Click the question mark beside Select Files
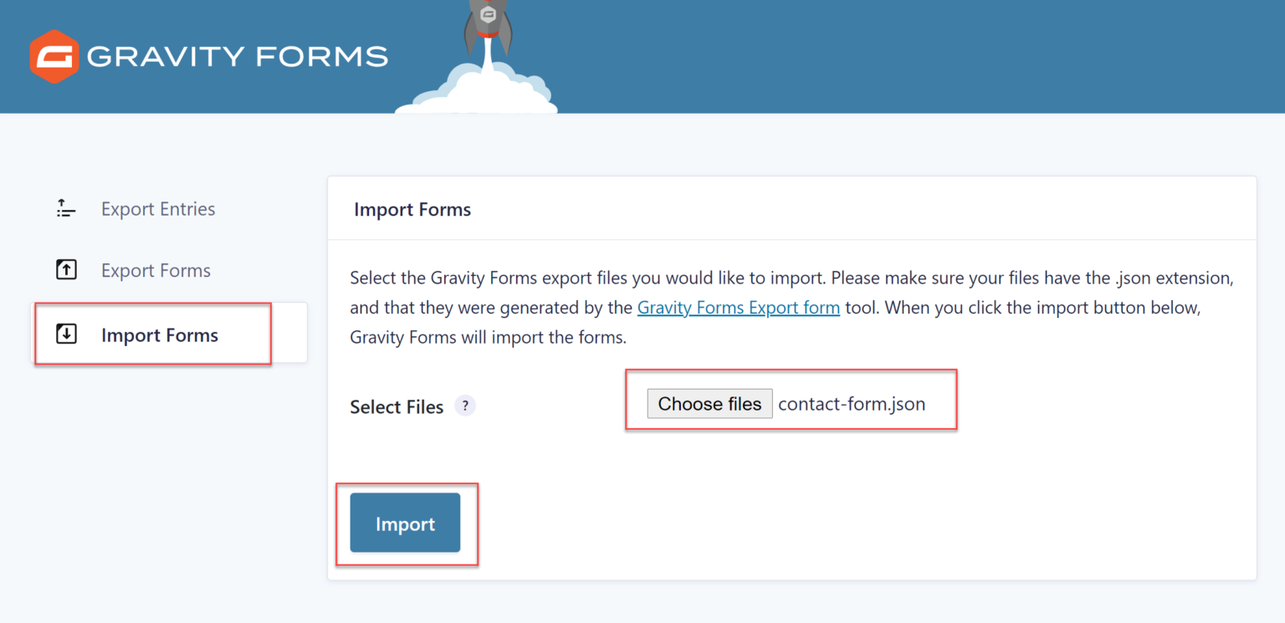The width and height of the screenshot is (1285, 623). [465, 406]
